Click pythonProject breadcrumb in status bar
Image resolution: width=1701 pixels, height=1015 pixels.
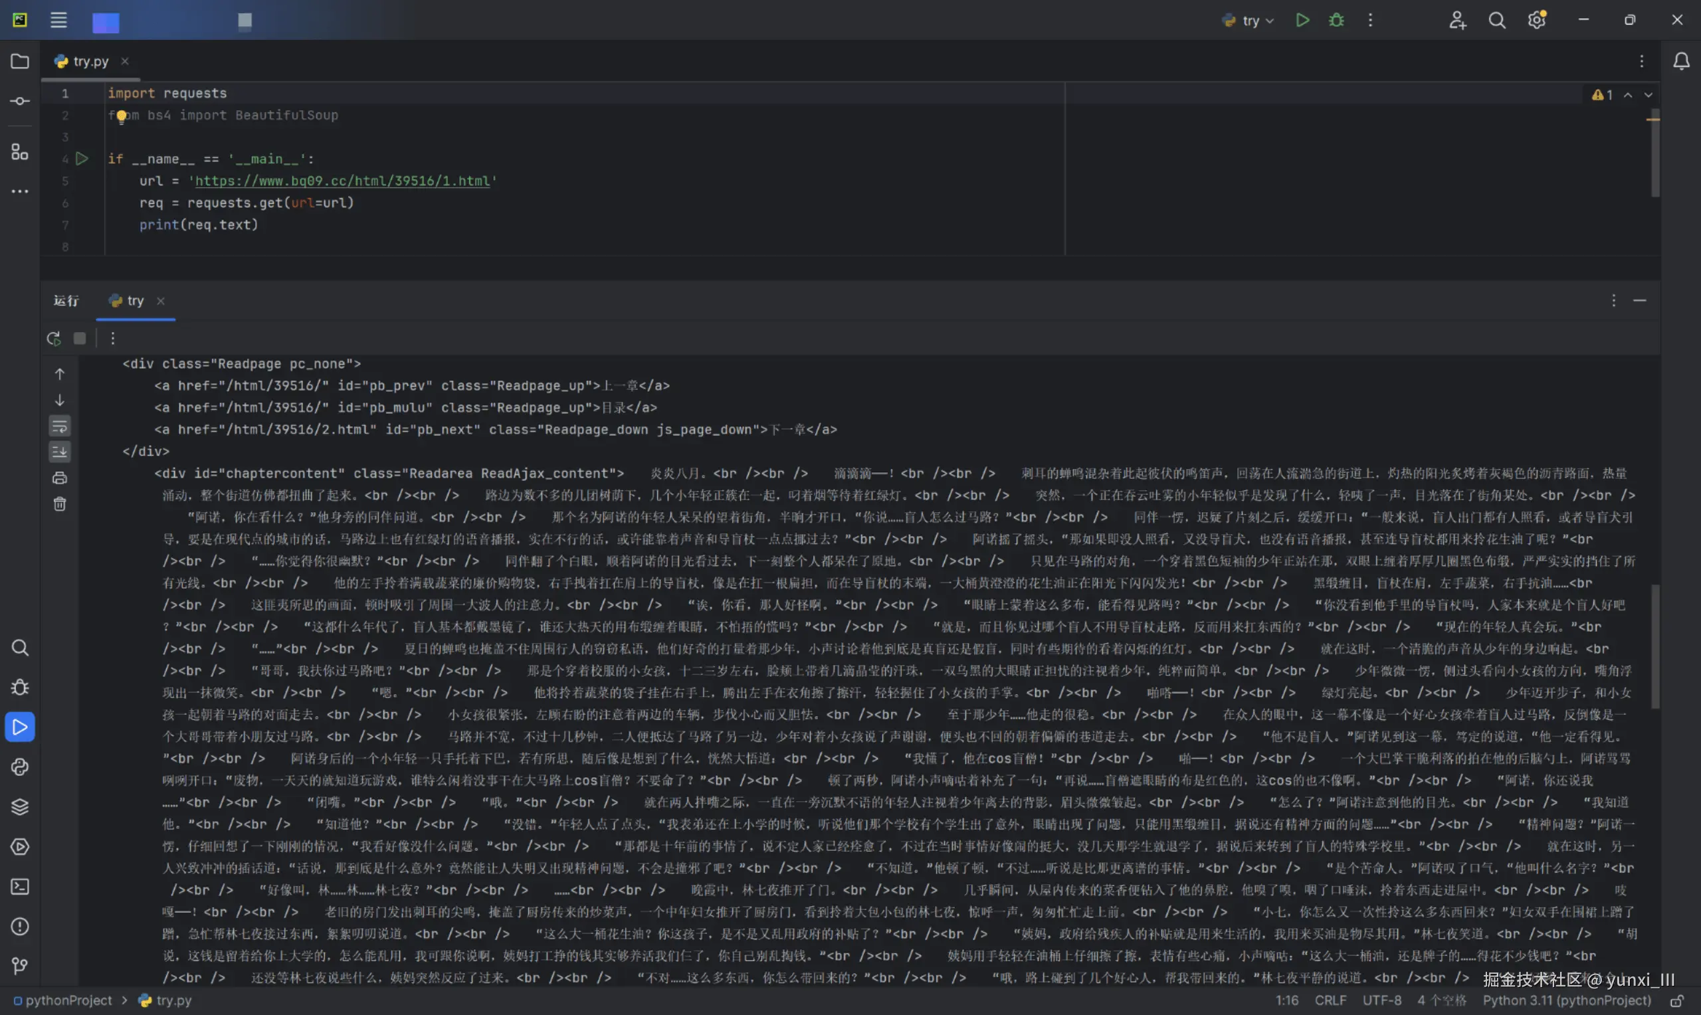(x=68, y=1000)
